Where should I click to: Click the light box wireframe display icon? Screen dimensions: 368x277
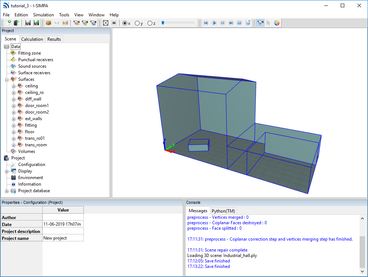coord(65,23)
